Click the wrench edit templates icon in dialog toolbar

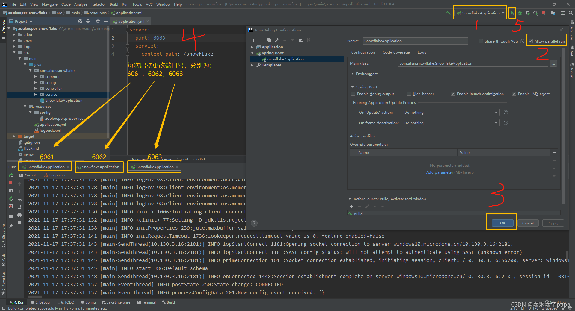click(x=277, y=40)
